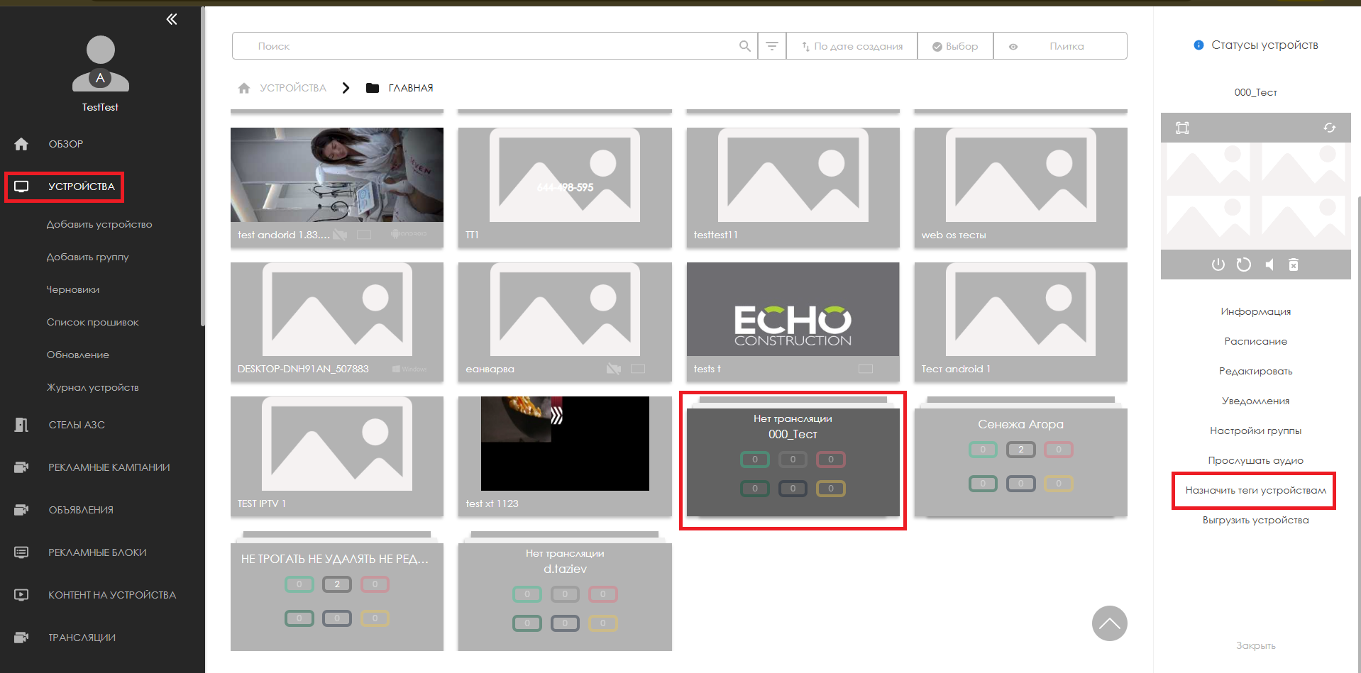Click the magnifier search icon
Screen dimensions: 1361x673
[x=744, y=46]
